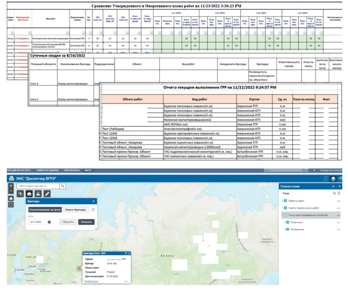
Task: Uncheck the Объекты работ layer
Action: coord(286,201)
